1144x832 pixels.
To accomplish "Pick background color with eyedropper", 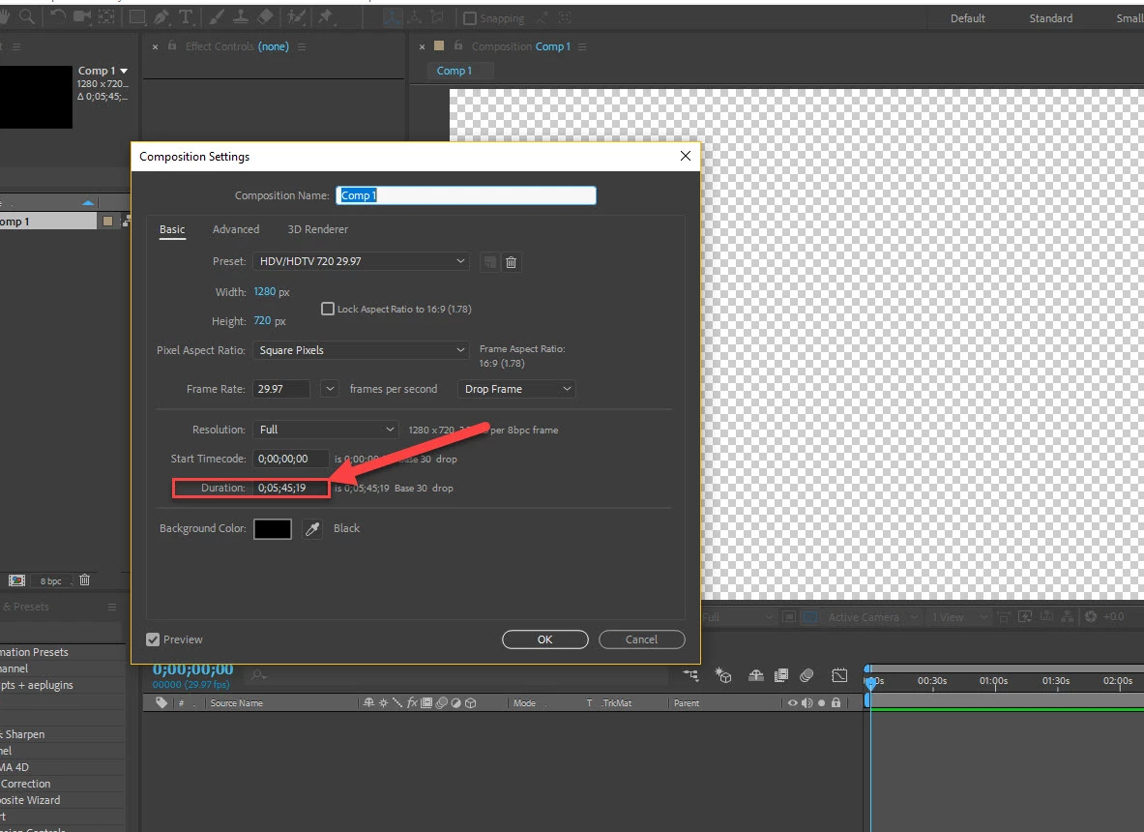I will pyautogui.click(x=312, y=529).
